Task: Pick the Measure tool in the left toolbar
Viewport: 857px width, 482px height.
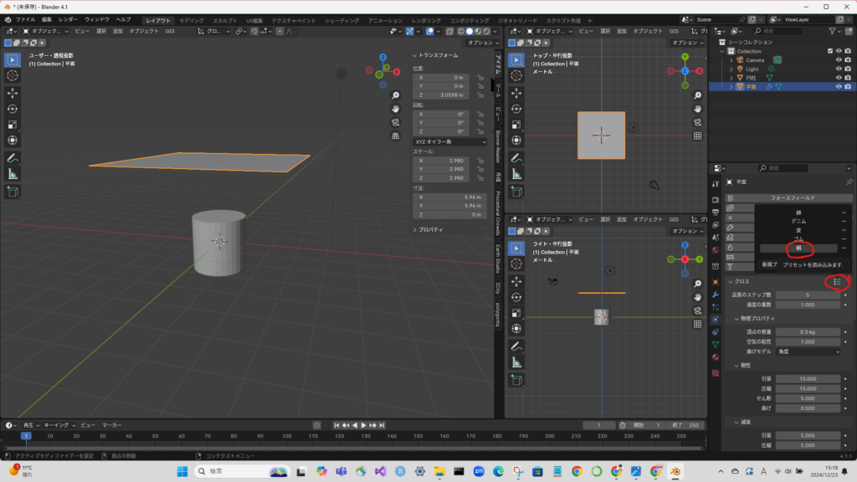Action: (13, 173)
